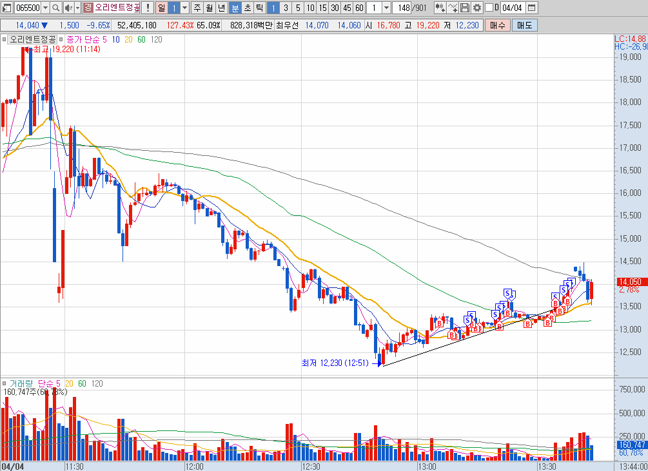
Task: Click the date field showing 04/04
Action: click(x=512, y=8)
